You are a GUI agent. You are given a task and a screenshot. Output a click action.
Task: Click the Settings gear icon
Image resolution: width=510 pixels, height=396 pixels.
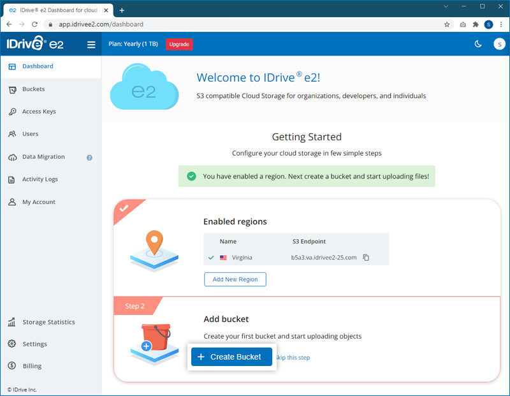[12, 344]
